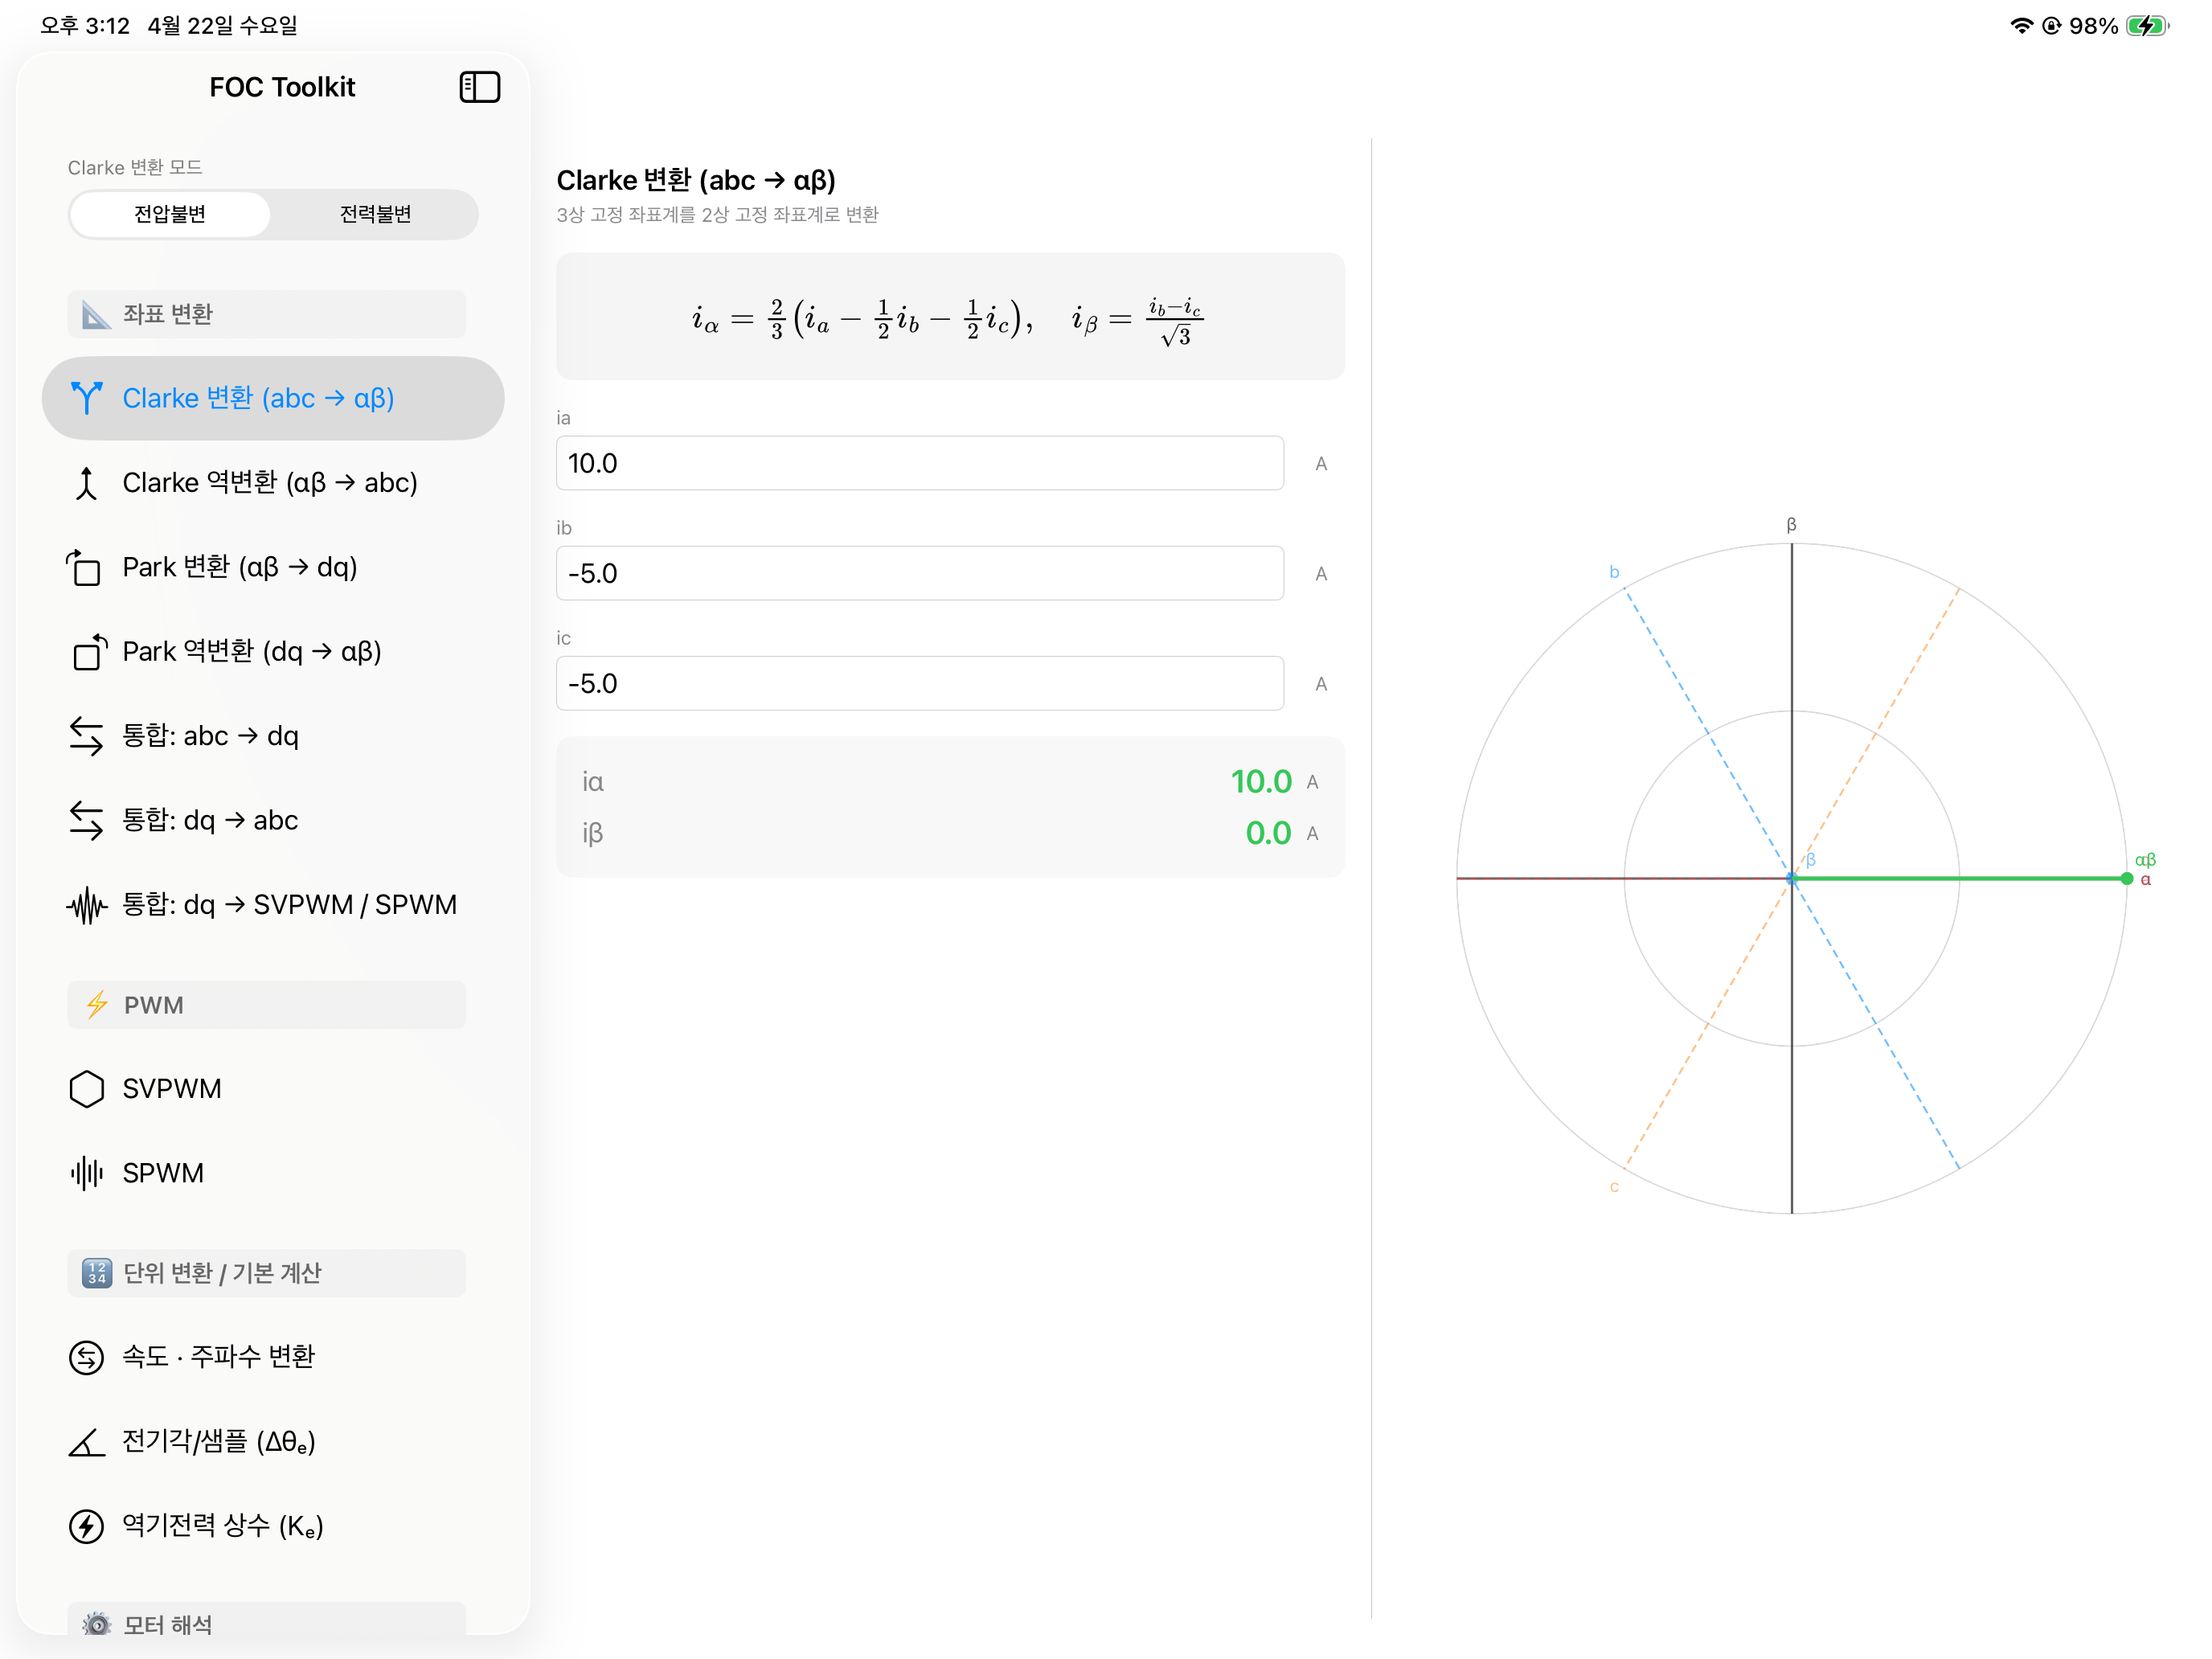The width and height of the screenshot is (2212, 1659).
Task: Switch mode to 전압불변
Action: (170, 214)
